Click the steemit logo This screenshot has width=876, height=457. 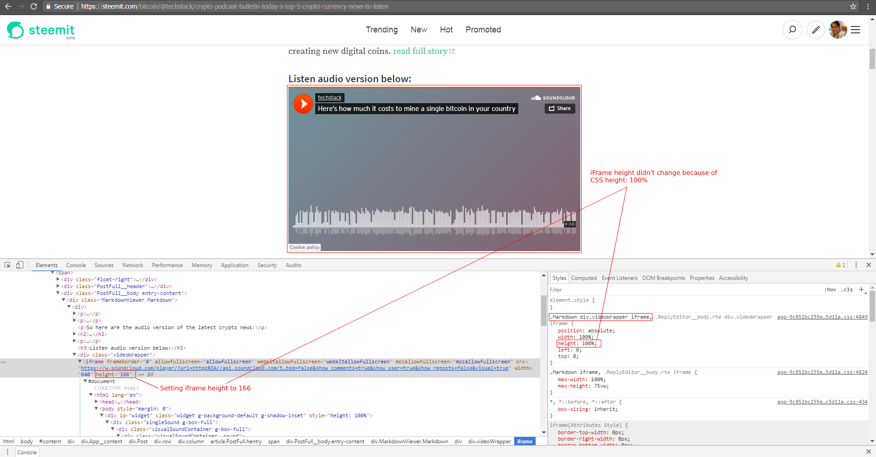(x=41, y=30)
